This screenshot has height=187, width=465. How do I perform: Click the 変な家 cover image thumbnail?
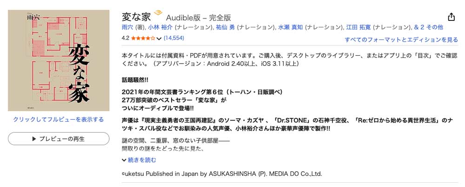[58, 60]
